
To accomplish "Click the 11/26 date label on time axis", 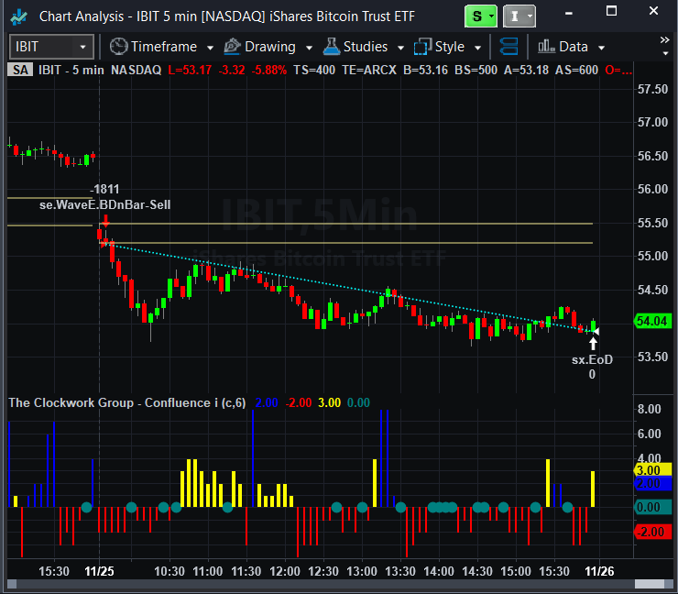I will coord(599,571).
